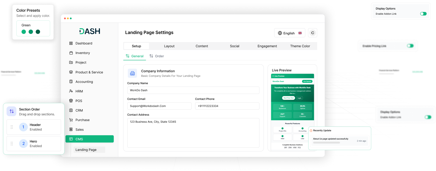The height and width of the screenshot is (171, 436).
Task: Pick the light green color swatch
Action: tap(24, 32)
